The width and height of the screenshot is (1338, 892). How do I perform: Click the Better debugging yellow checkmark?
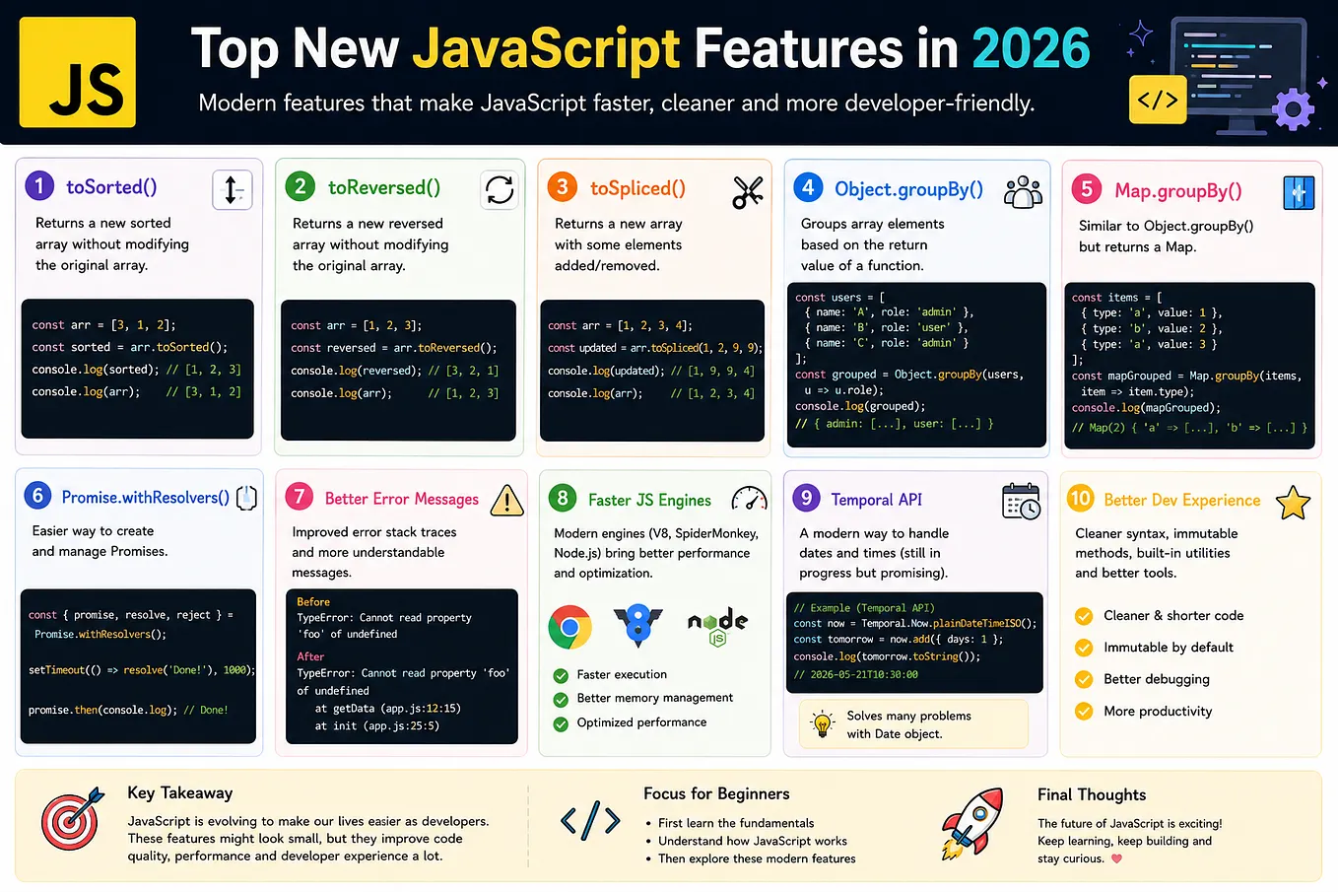[1084, 679]
